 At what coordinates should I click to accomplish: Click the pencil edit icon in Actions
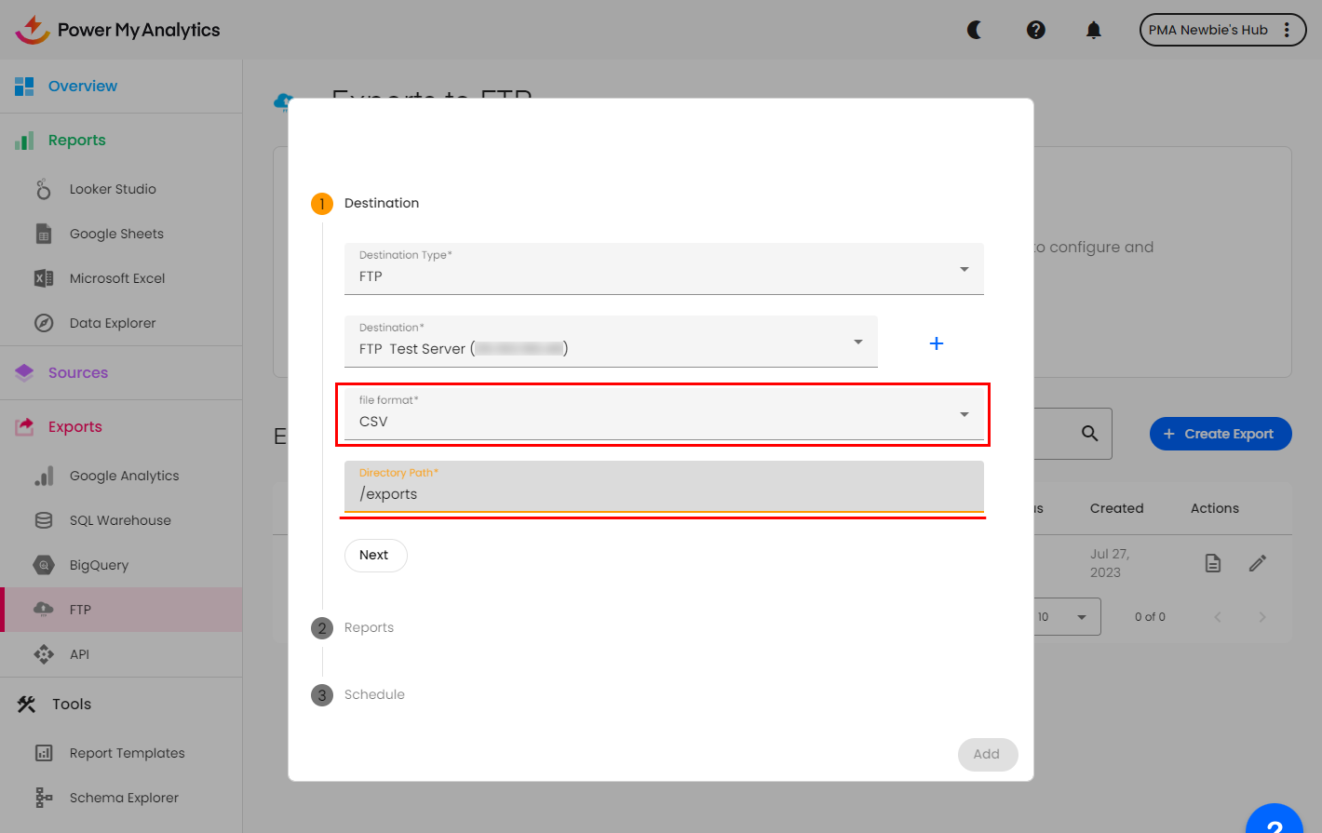click(1258, 563)
